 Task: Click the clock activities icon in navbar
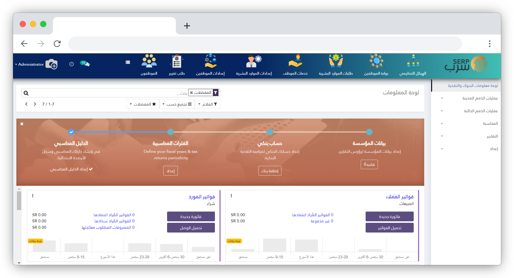[71, 64]
